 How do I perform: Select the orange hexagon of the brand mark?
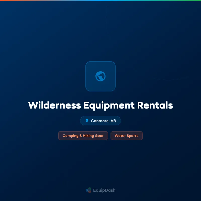(x=89, y=192)
